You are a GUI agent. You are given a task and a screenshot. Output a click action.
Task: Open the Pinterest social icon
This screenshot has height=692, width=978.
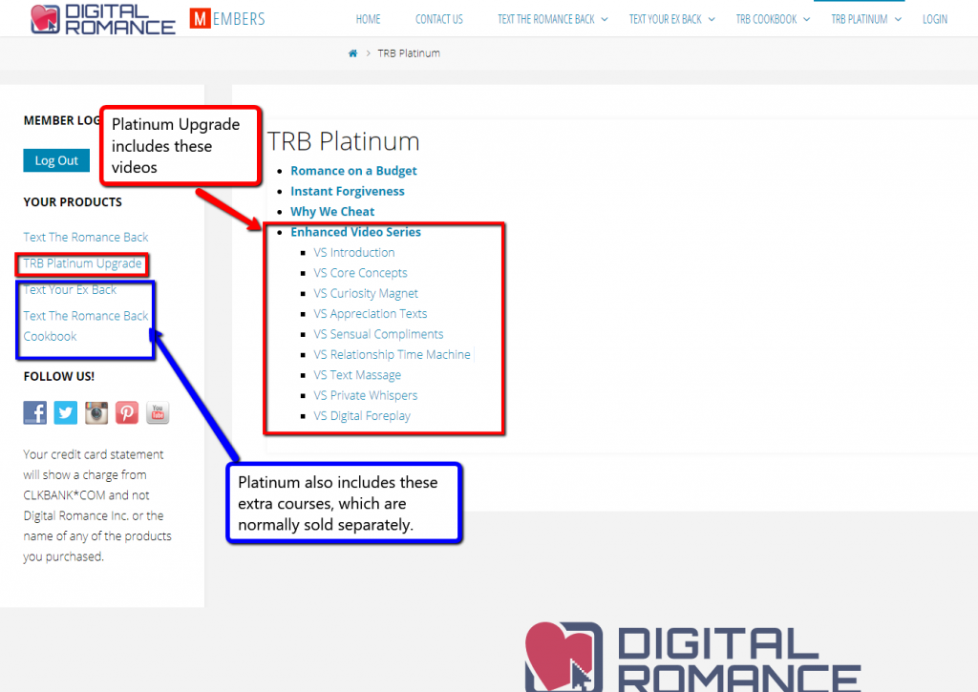[x=127, y=412]
